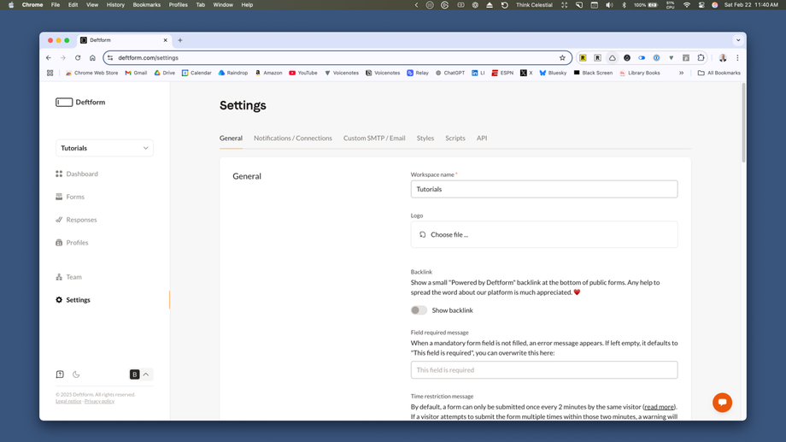This screenshot has height=442, width=786.
Task: Expand the user menu next to B avatar
Action: tap(146, 374)
